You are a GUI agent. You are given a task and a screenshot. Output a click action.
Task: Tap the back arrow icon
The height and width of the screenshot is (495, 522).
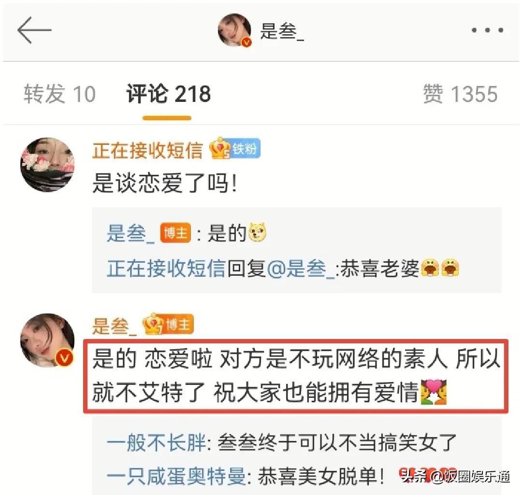click(x=34, y=30)
